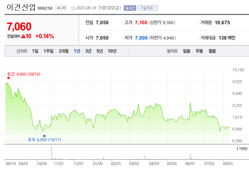Viewport: 249px width, 170px height.
Task: Click the 상한가 9,160 text
Action: (x=162, y=22)
